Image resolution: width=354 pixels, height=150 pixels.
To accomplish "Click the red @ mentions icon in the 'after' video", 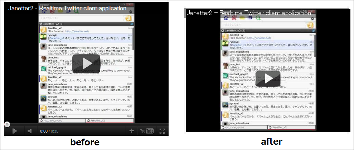I will click(x=234, y=18).
